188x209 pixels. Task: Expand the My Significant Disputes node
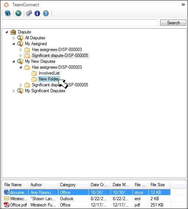[14, 91]
